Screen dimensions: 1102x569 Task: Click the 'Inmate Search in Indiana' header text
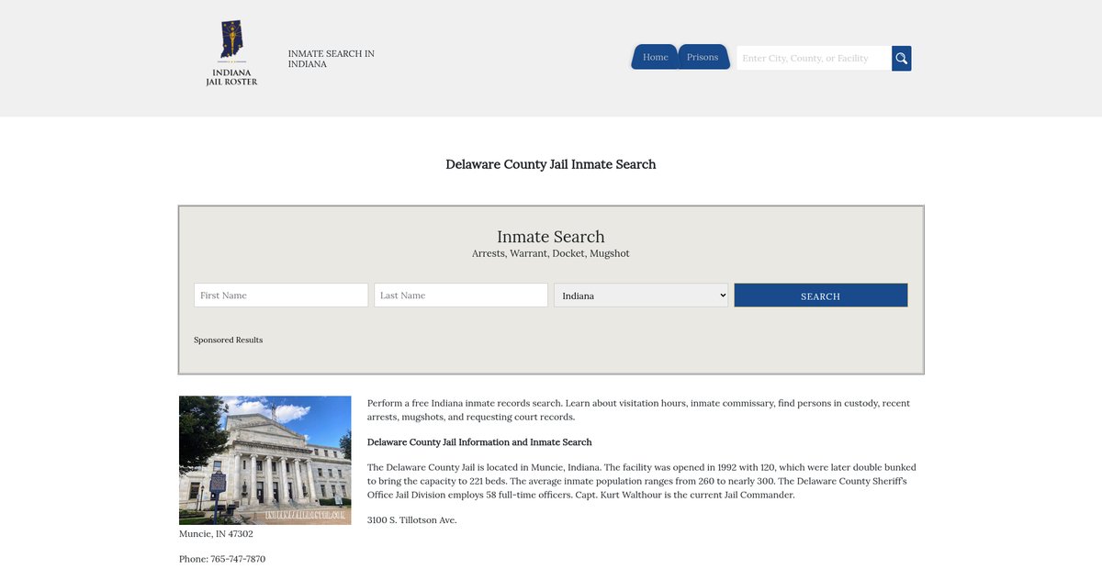pos(331,59)
